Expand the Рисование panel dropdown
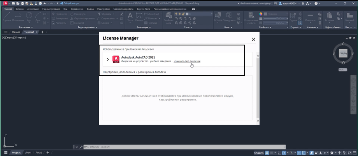This screenshot has height=156, width=358. tap(26, 27)
